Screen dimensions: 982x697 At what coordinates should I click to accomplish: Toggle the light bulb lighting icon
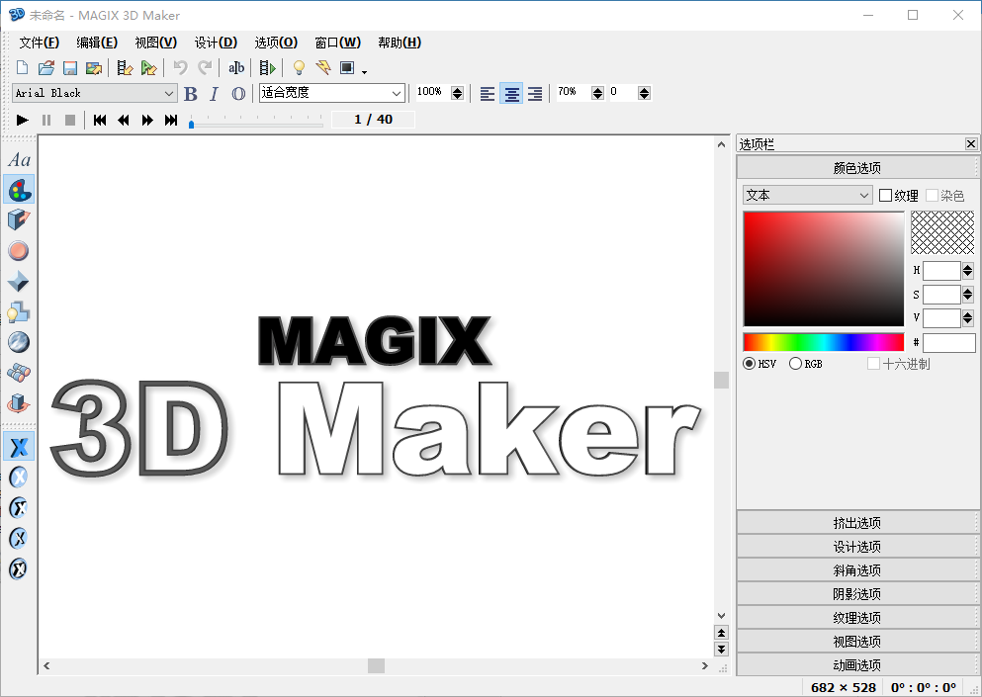coord(299,67)
